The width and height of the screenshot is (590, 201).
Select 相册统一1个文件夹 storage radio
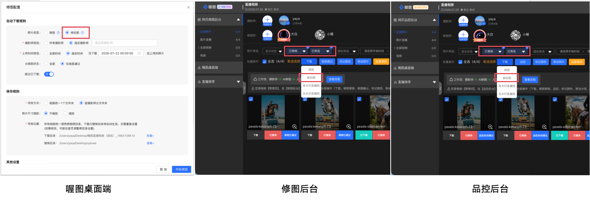(x=46, y=103)
